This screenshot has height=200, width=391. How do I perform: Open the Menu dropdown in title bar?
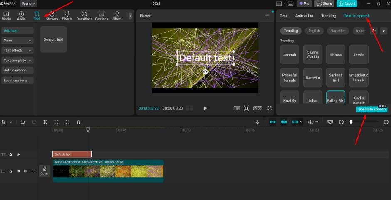tap(28, 3)
